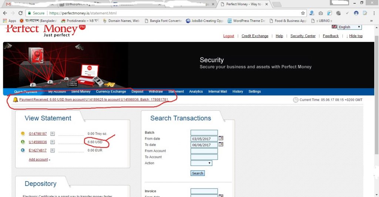Screen dimensions: 379x197
Task: Click the bell notification icon
Action: 15,100
